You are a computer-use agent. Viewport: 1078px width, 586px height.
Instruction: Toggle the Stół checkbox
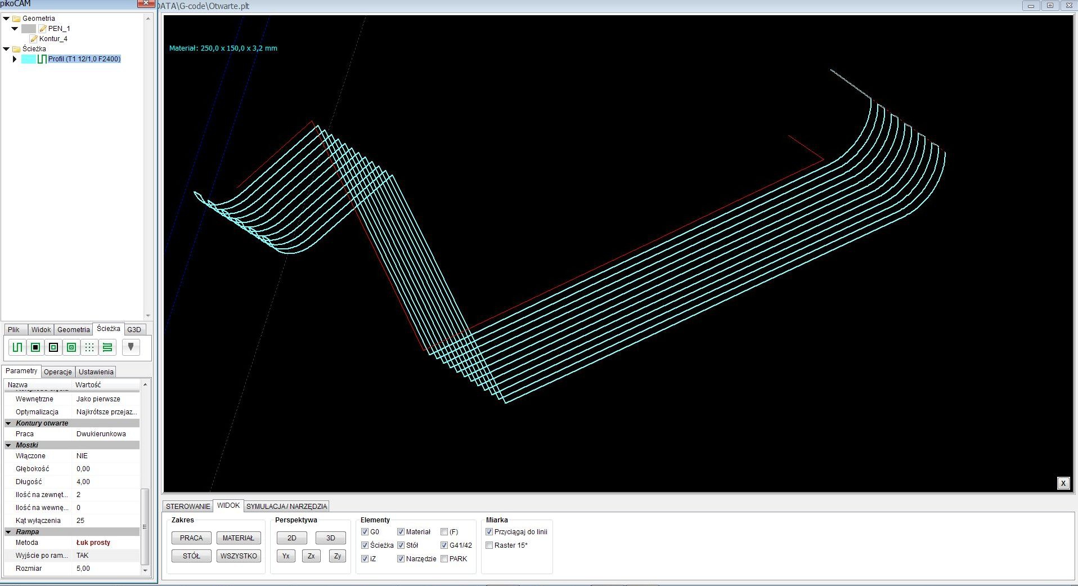(x=401, y=545)
